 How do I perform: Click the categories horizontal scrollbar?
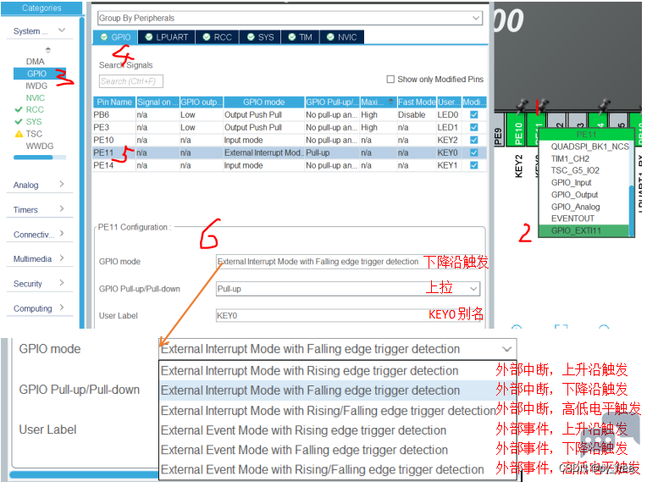coord(40,158)
